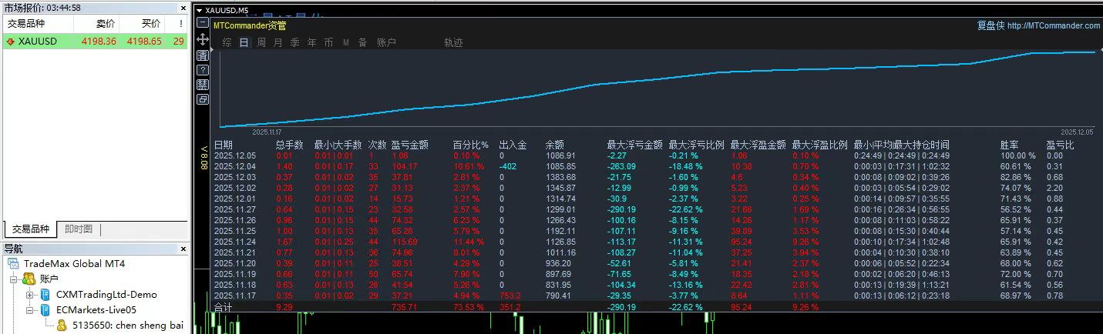Viewport: 1103px width, 334px height.
Task: Click the 盈亏金额 column header
Action: (410, 145)
